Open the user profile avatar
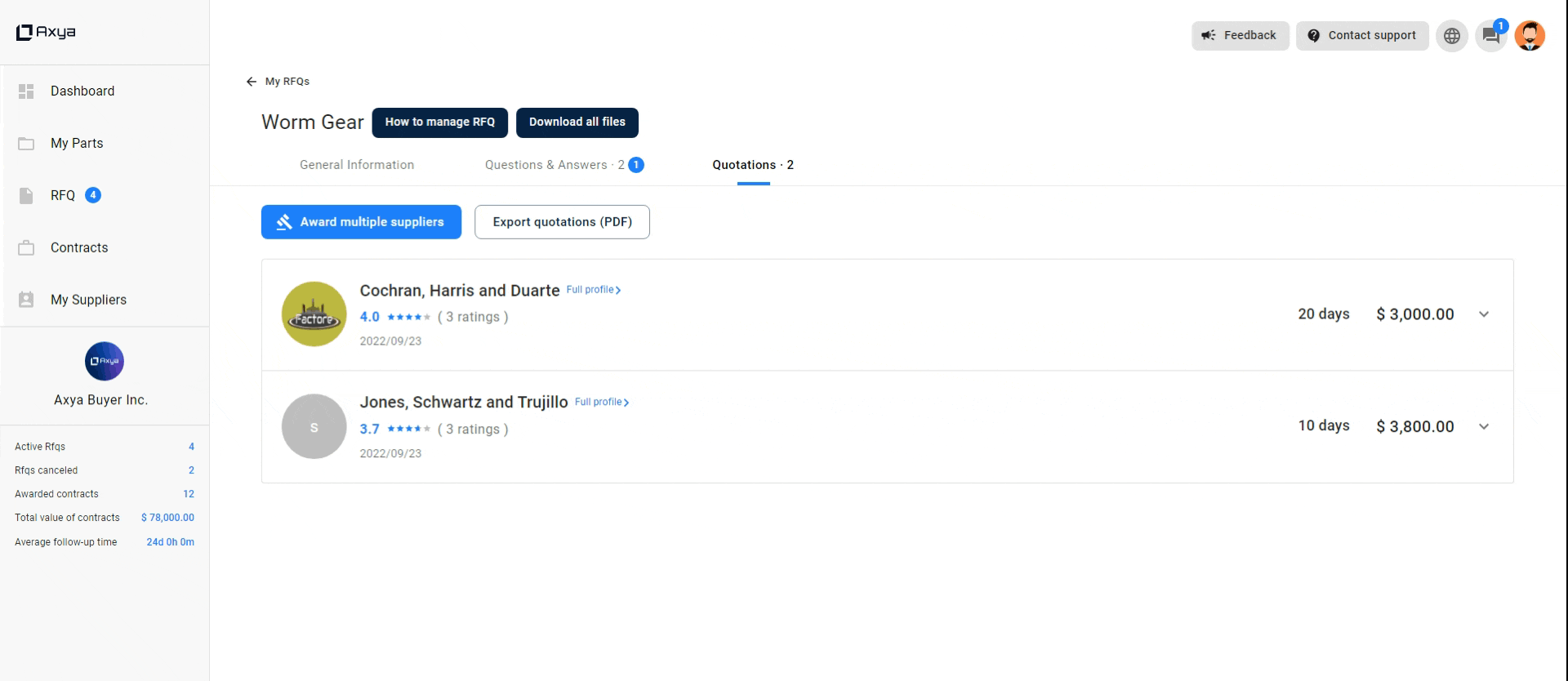Viewport: 1568px width, 681px height. click(x=1530, y=36)
